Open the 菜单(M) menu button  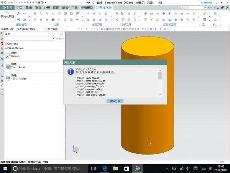click(x=8, y=29)
